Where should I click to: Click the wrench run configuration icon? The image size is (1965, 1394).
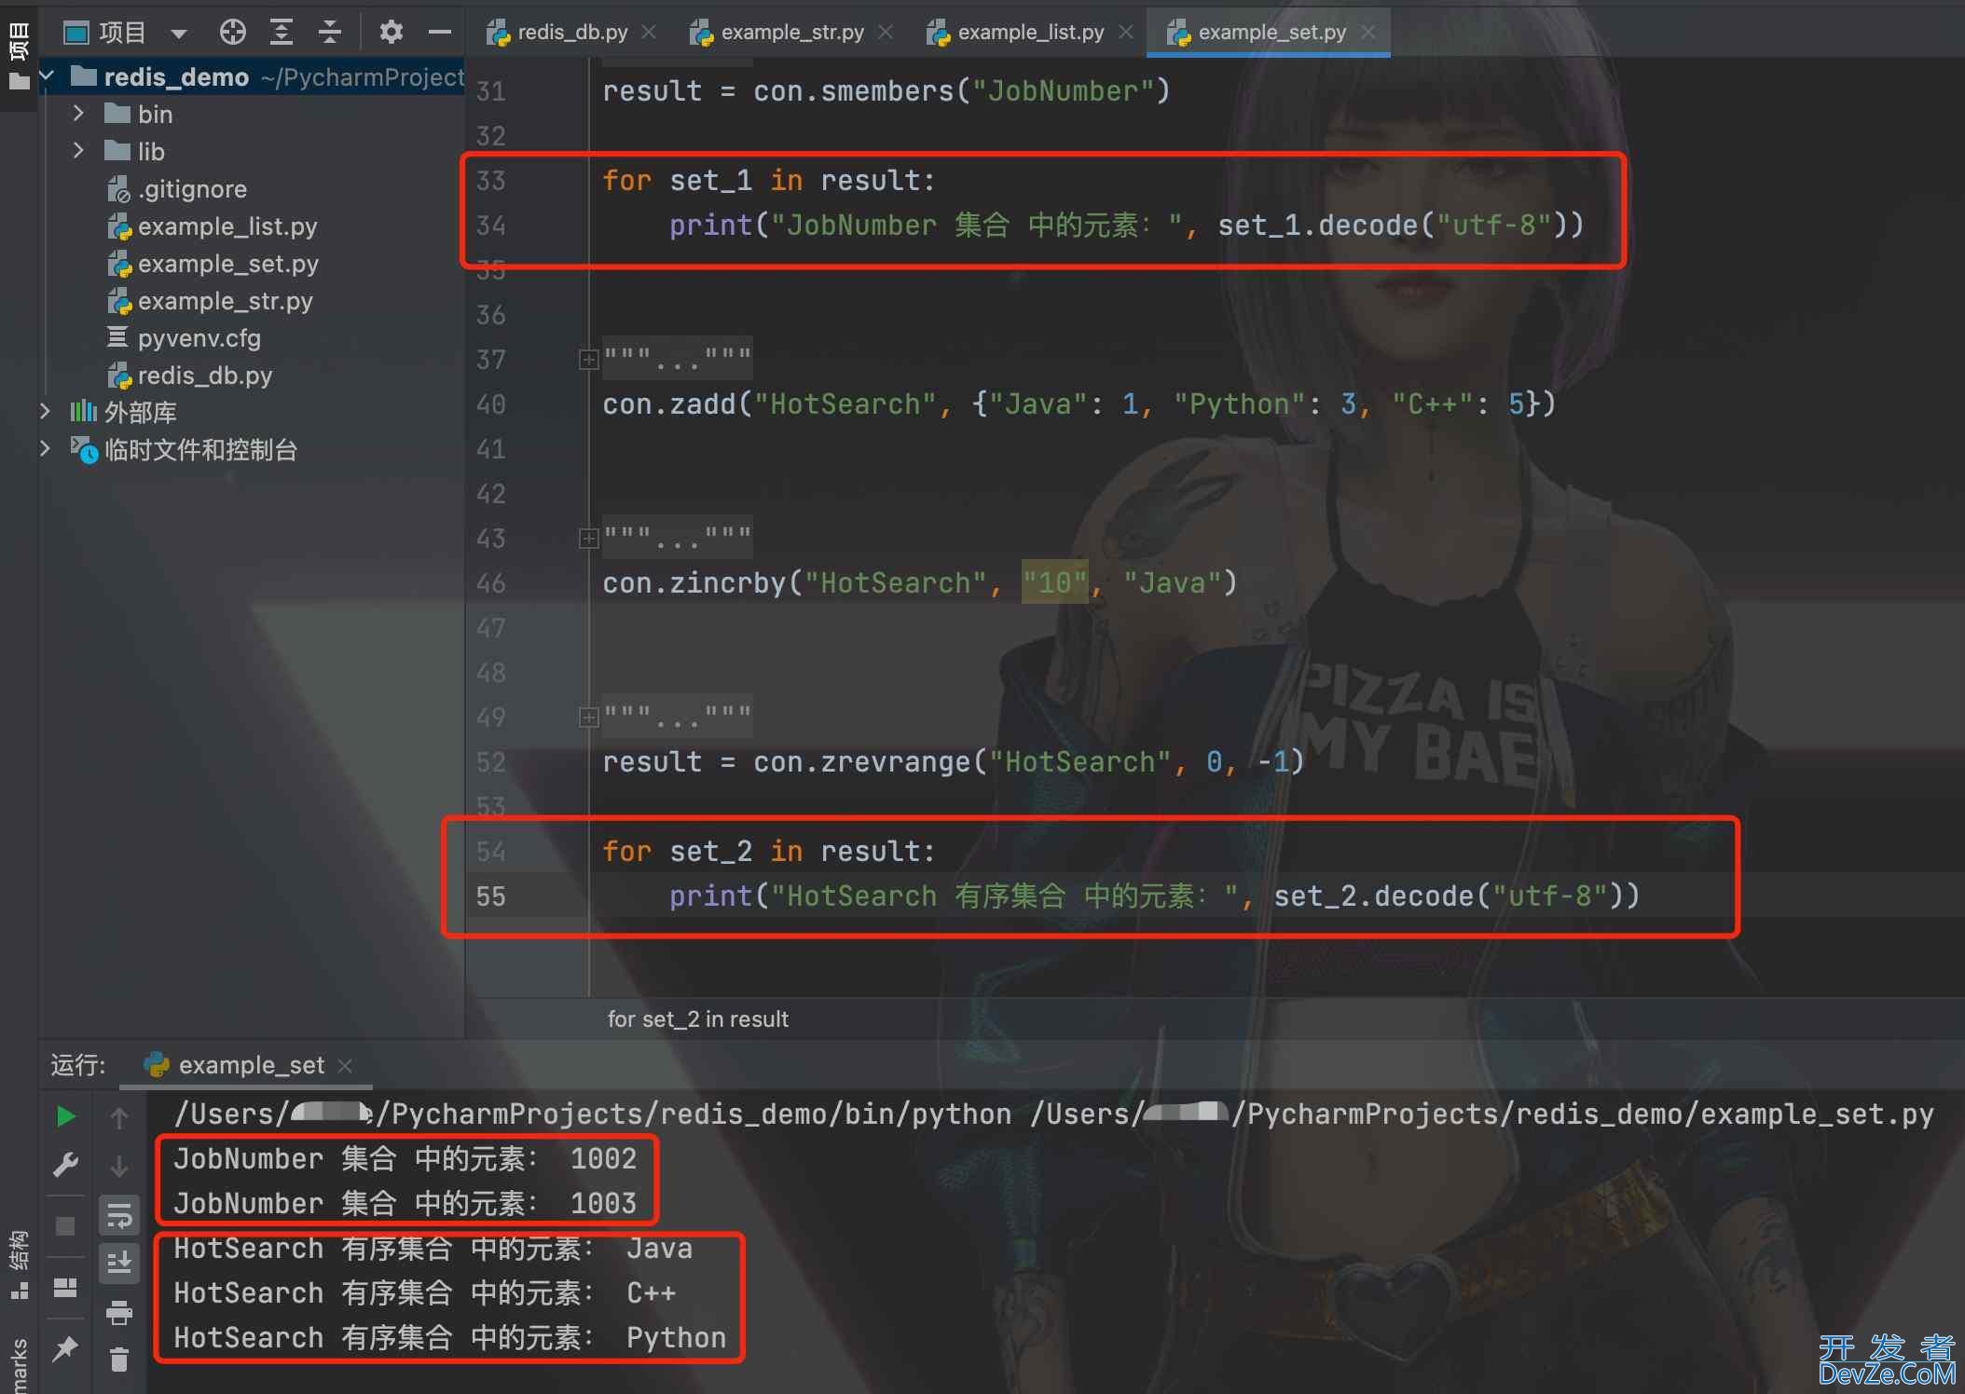tap(65, 1165)
